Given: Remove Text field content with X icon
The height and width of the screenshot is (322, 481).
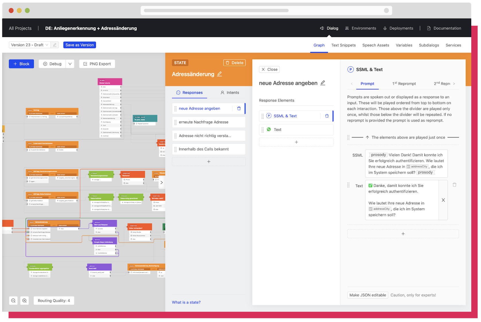Looking at the screenshot, I should click(443, 200).
